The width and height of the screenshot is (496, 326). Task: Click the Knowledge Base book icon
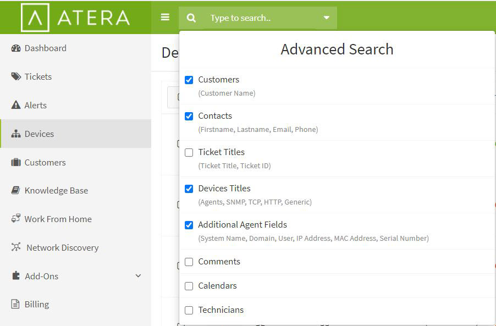click(x=15, y=190)
